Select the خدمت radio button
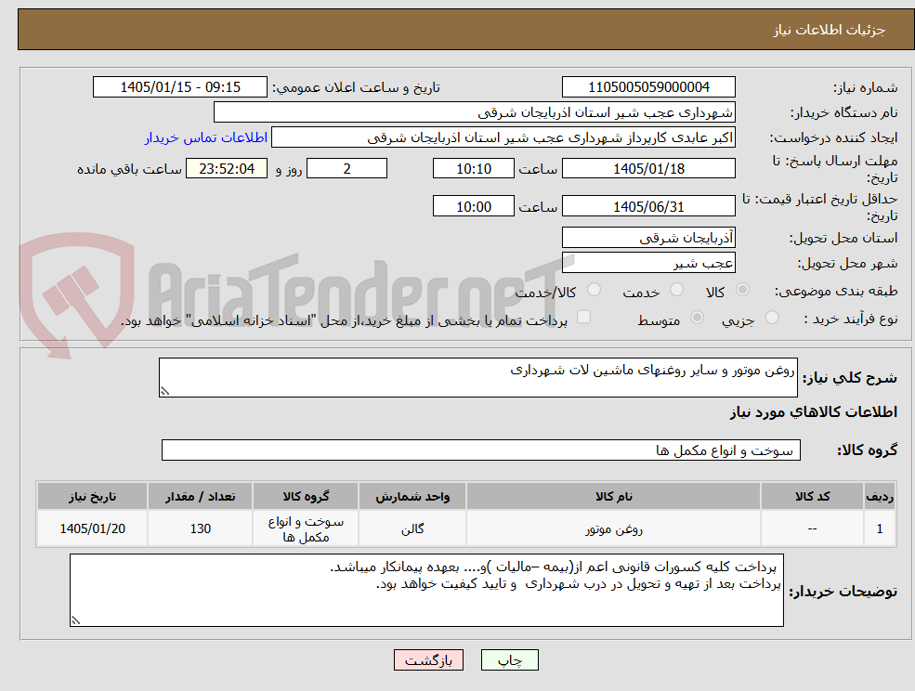The height and width of the screenshot is (691, 915). pyautogui.click(x=676, y=290)
